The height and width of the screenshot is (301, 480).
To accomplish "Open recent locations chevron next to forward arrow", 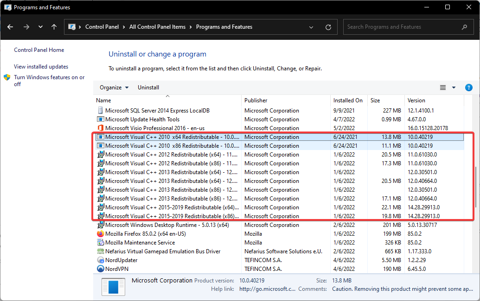I will tap(40, 27).
